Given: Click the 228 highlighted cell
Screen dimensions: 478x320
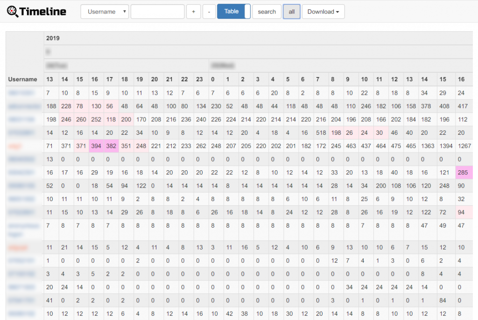Looking at the screenshot, I should 66,106.
